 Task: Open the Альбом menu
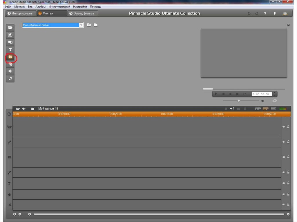click(x=40, y=7)
